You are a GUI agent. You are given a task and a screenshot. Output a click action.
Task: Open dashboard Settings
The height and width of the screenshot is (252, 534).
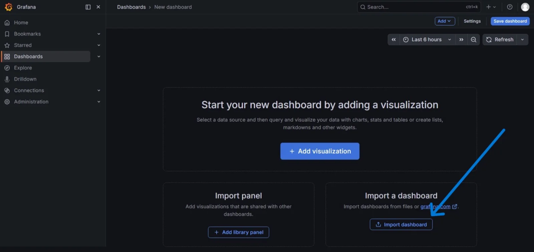[472, 21]
